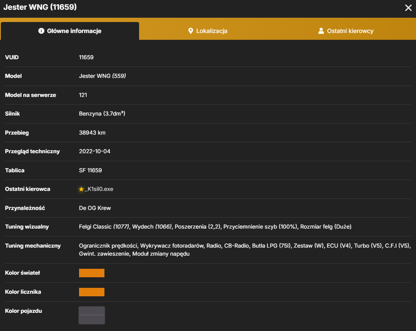Open the Ostatni kierowcy tab
416x331 pixels.
(346, 31)
